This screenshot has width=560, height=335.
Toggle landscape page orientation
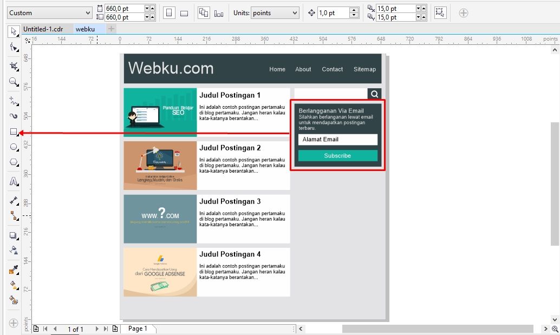click(184, 12)
